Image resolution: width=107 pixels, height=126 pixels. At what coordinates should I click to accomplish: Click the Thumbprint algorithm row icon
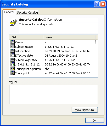click(x=13, y=69)
